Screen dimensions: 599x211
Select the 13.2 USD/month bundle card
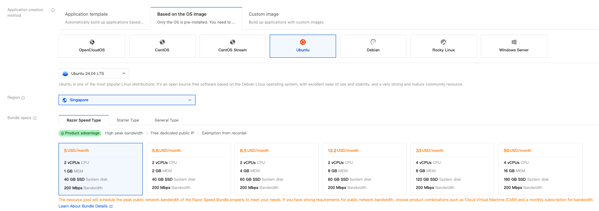[x=364, y=169]
